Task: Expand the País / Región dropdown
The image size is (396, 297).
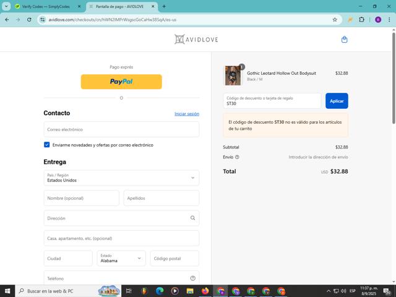Action: pyautogui.click(x=121, y=178)
